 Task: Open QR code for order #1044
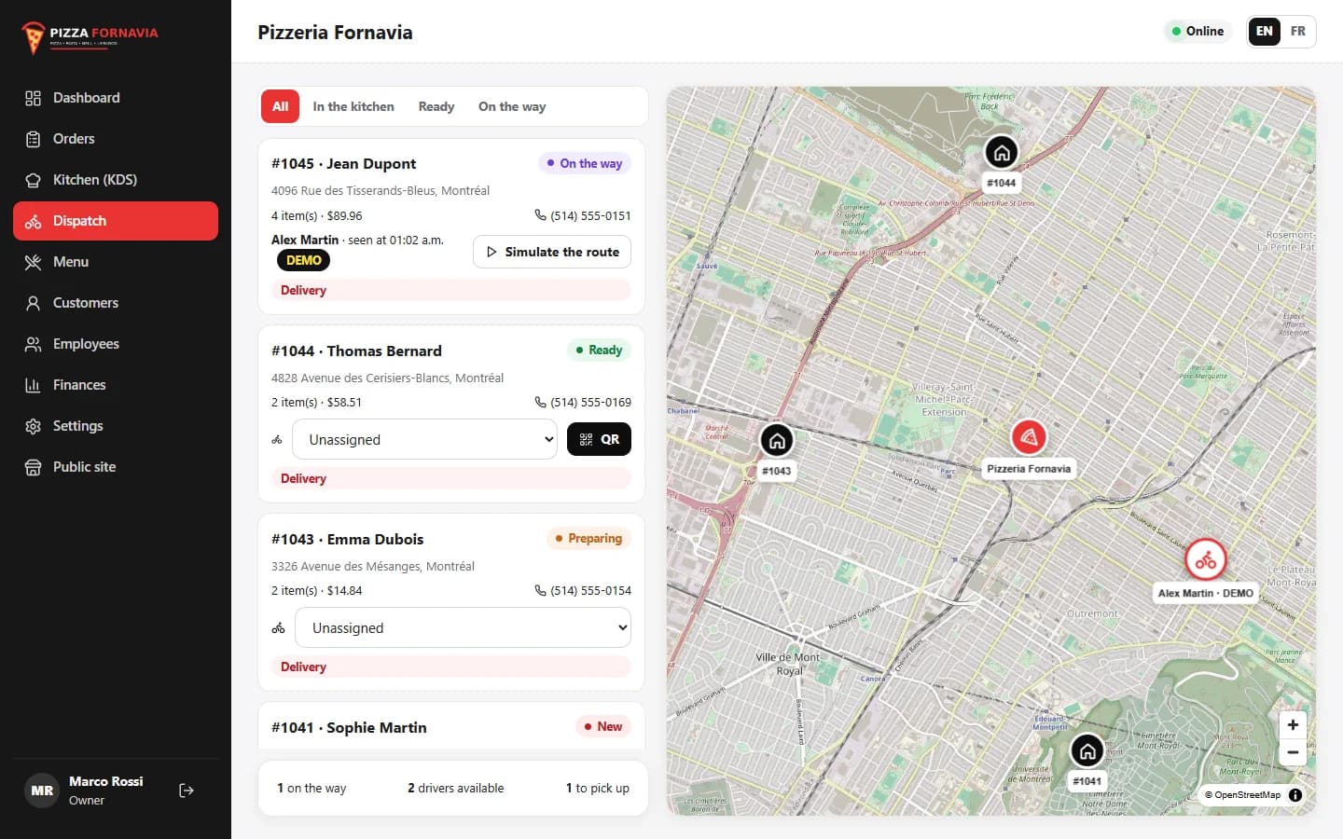pyautogui.click(x=599, y=439)
